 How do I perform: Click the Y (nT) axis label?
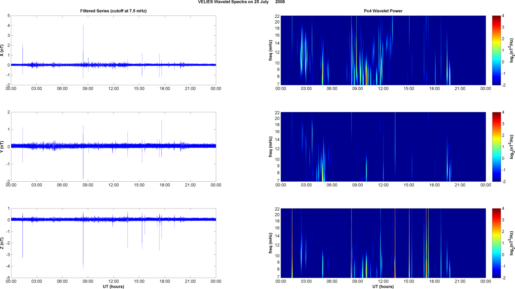coord(2,147)
